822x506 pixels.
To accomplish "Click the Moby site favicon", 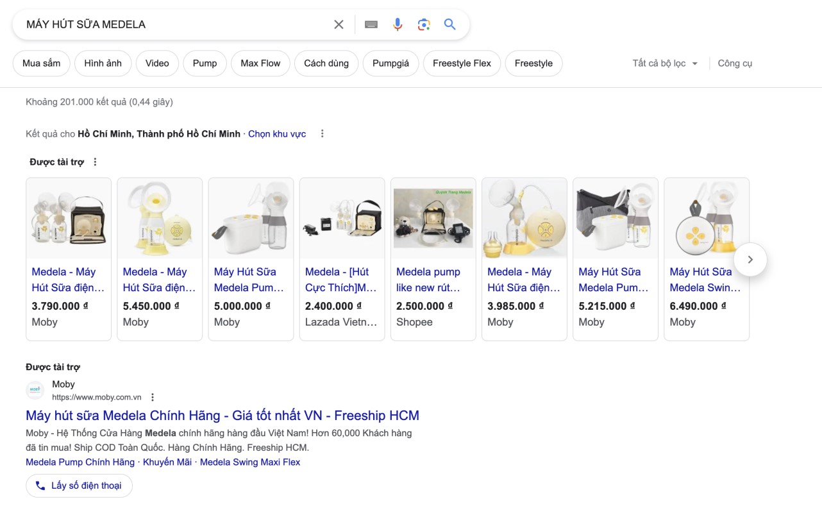I will tap(35, 390).
